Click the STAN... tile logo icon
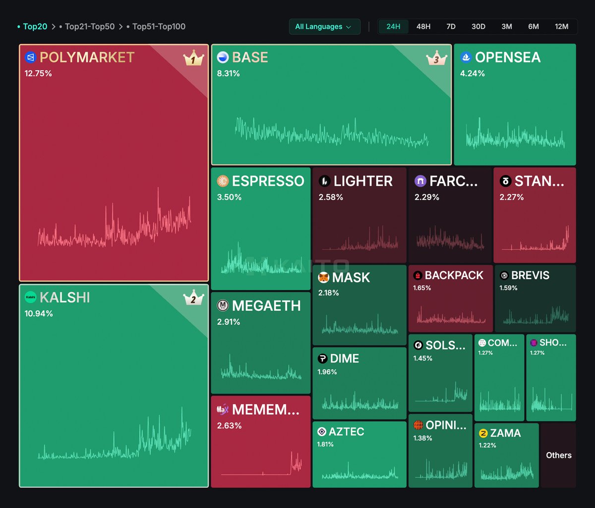595x508 pixels. point(505,181)
